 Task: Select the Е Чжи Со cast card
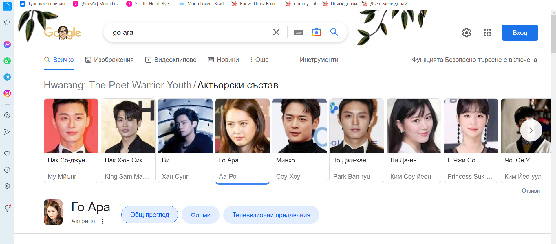[471, 141]
